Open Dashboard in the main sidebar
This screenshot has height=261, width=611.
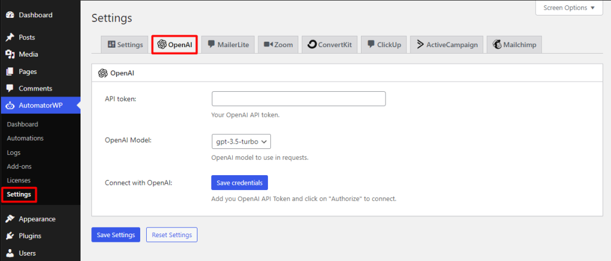point(40,15)
